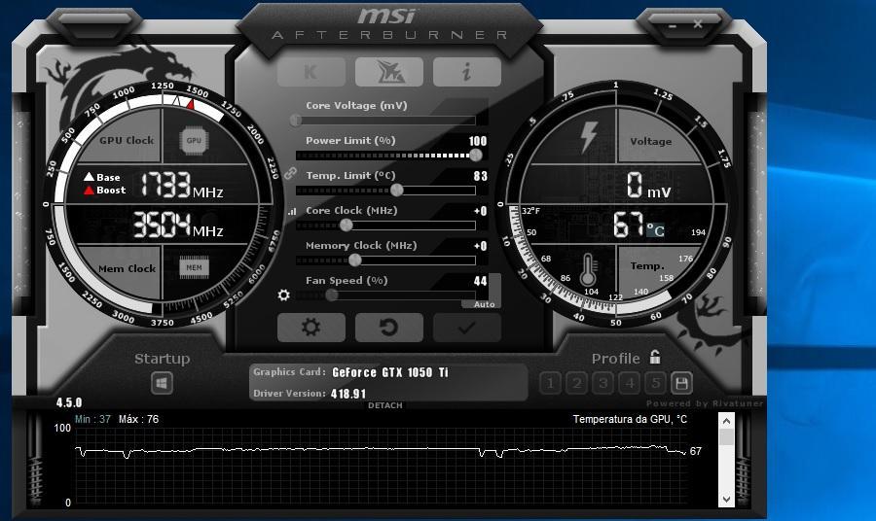Image resolution: width=876 pixels, height=521 pixels.
Task: Click the Temp. Limit value 83
Action: (x=481, y=176)
